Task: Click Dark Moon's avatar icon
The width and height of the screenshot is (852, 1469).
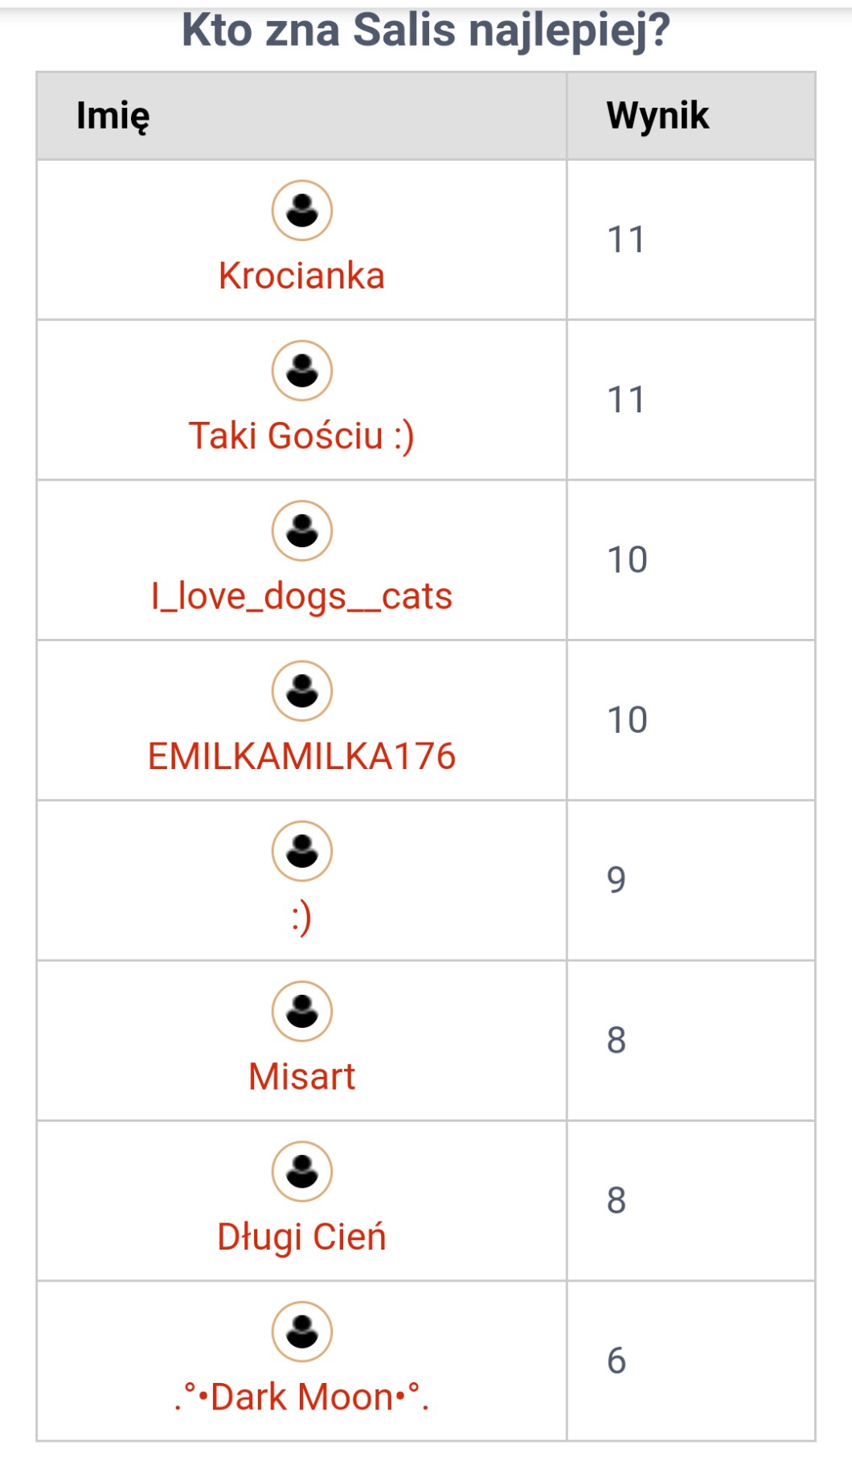Action: pyautogui.click(x=301, y=1332)
